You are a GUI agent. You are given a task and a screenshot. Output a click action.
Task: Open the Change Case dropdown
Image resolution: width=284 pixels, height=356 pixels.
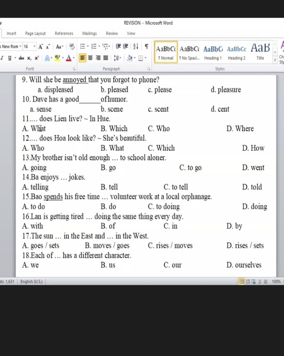pos(60,47)
